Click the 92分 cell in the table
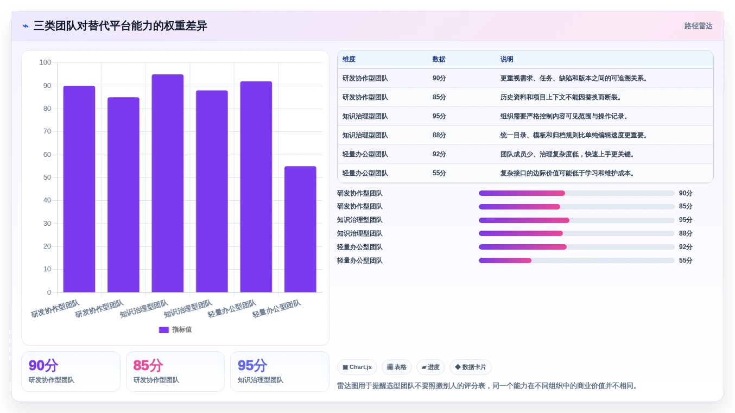This screenshot has width=735, height=413. (439, 155)
